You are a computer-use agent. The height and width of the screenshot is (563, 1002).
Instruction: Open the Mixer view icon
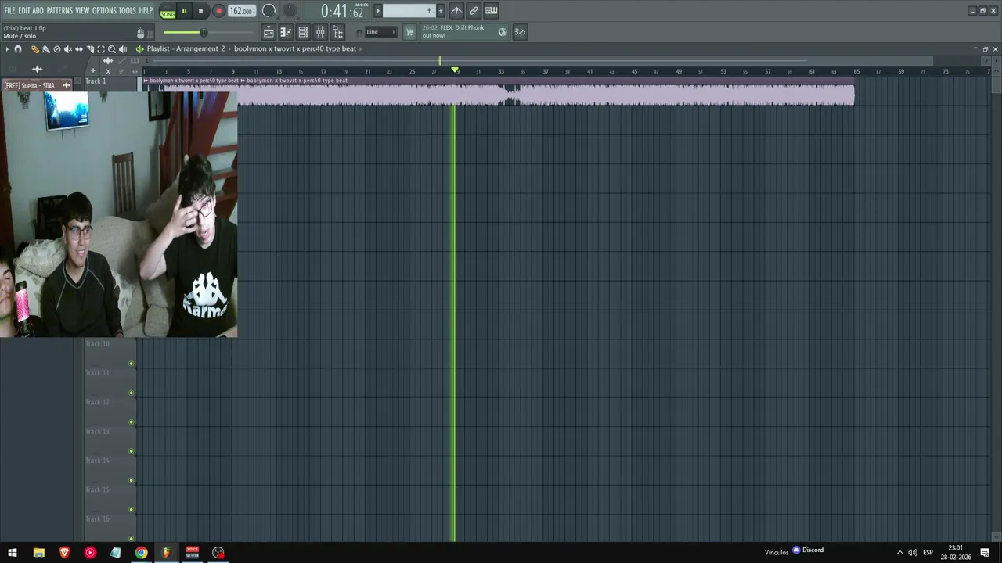pyautogui.click(x=320, y=32)
